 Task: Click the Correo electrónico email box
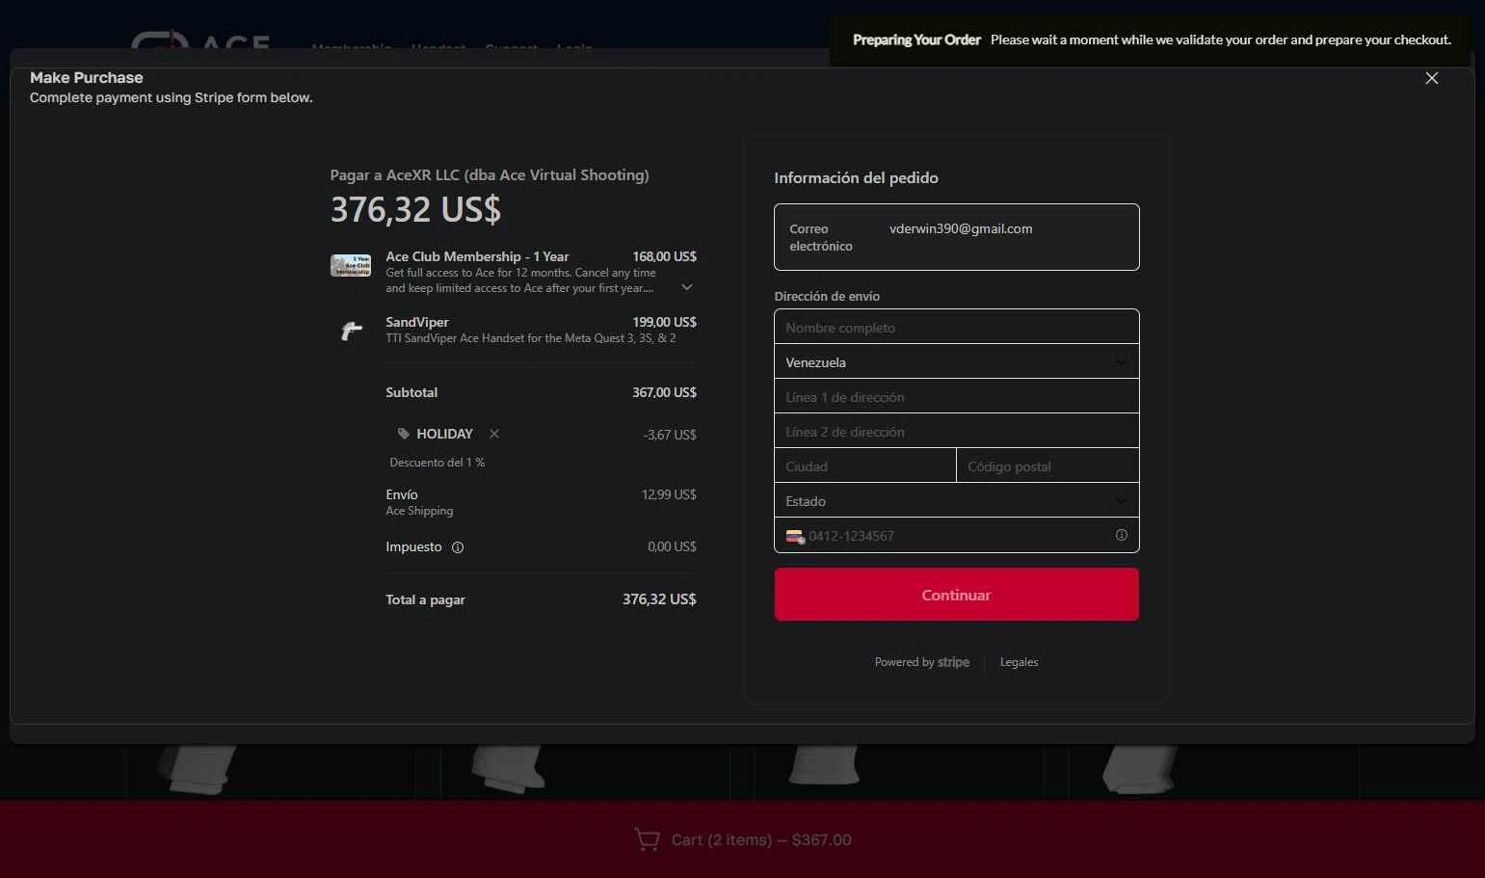957,237
